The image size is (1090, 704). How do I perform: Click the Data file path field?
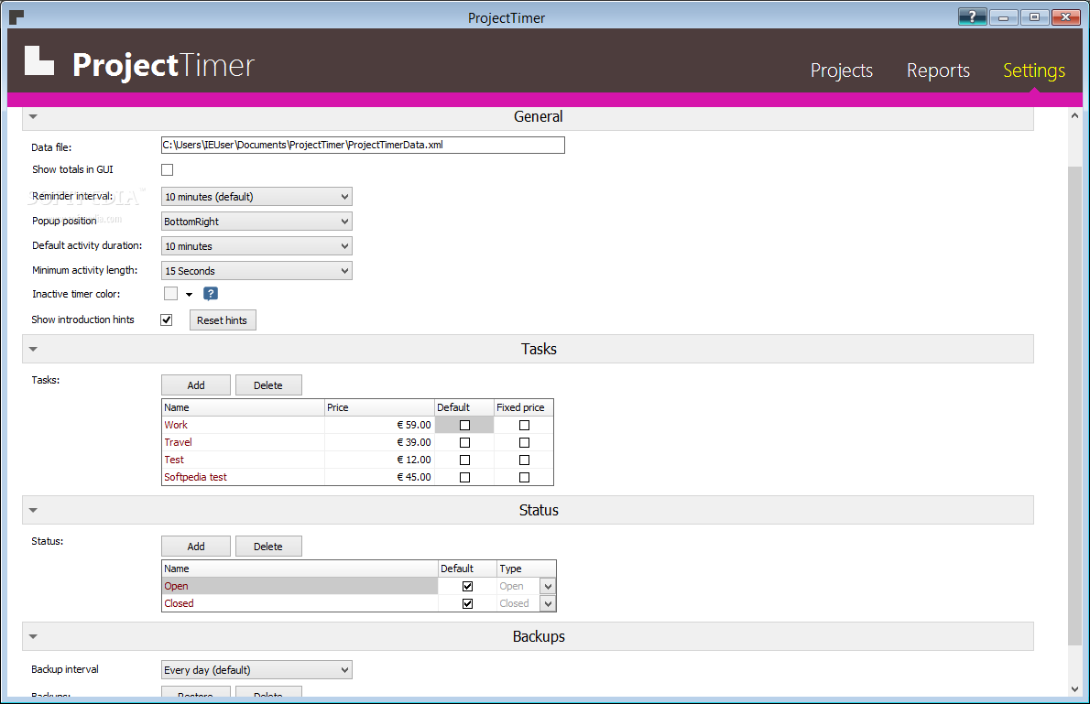tap(363, 145)
